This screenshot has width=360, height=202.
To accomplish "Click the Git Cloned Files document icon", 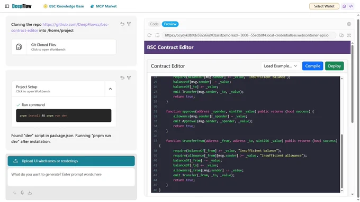I will click(19, 47).
